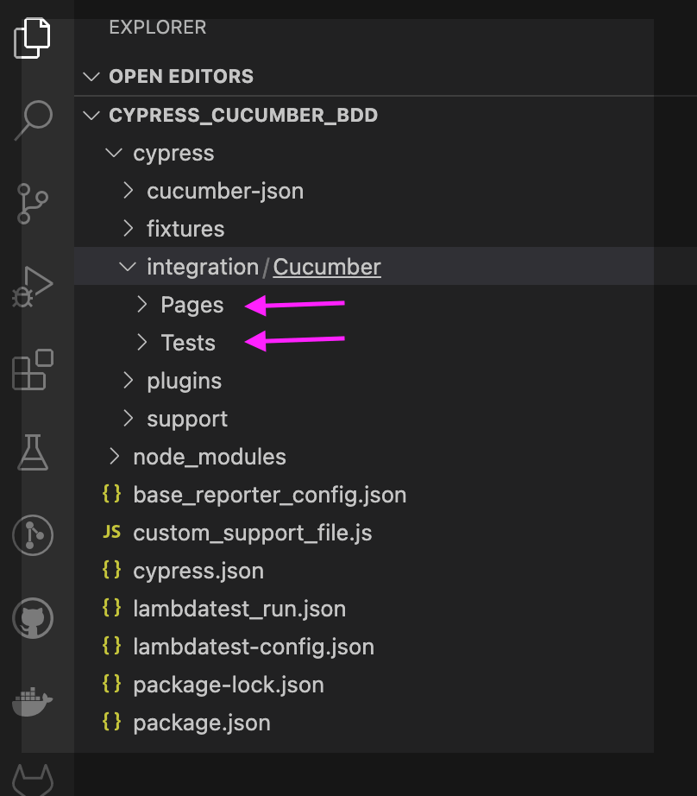Open the Explorer activity bar icon
This screenshot has width=697, height=796.
(33, 39)
